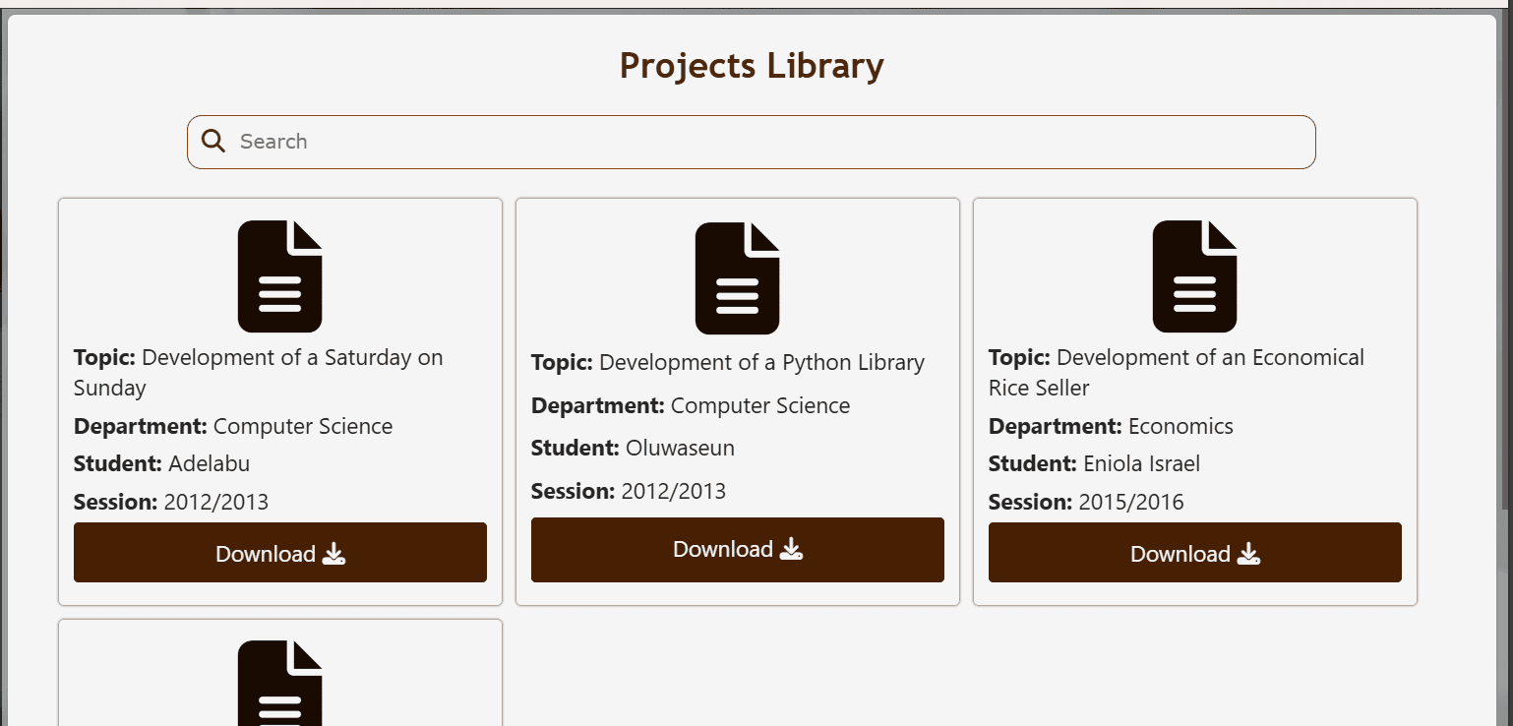Click the document icon on the Python Library card

737,277
